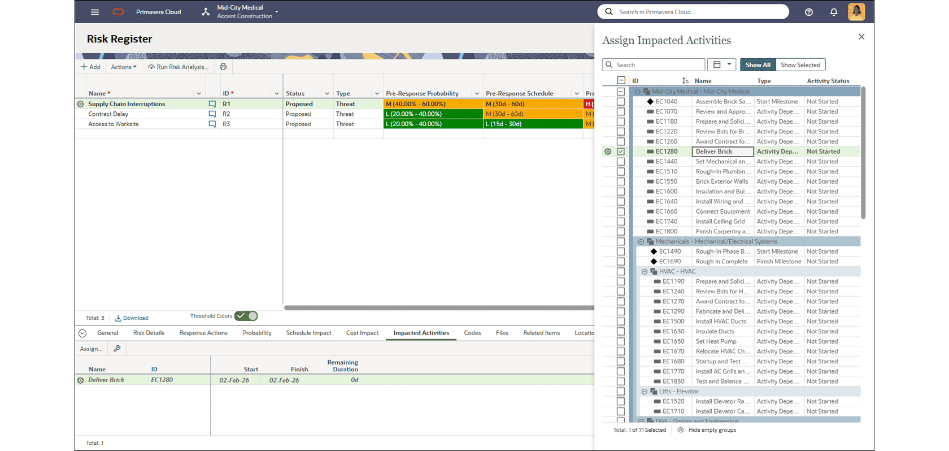Open the hamburger navigation menu
The height and width of the screenshot is (451, 949).
tap(95, 12)
